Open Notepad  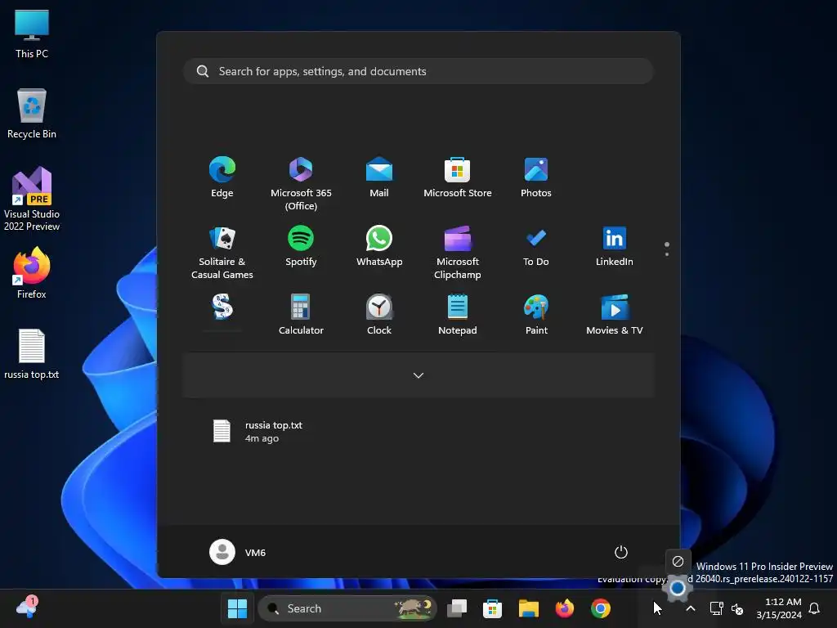[458, 315]
